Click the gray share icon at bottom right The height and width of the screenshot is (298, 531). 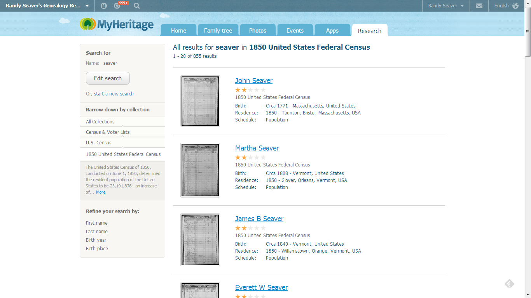tap(509, 284)
